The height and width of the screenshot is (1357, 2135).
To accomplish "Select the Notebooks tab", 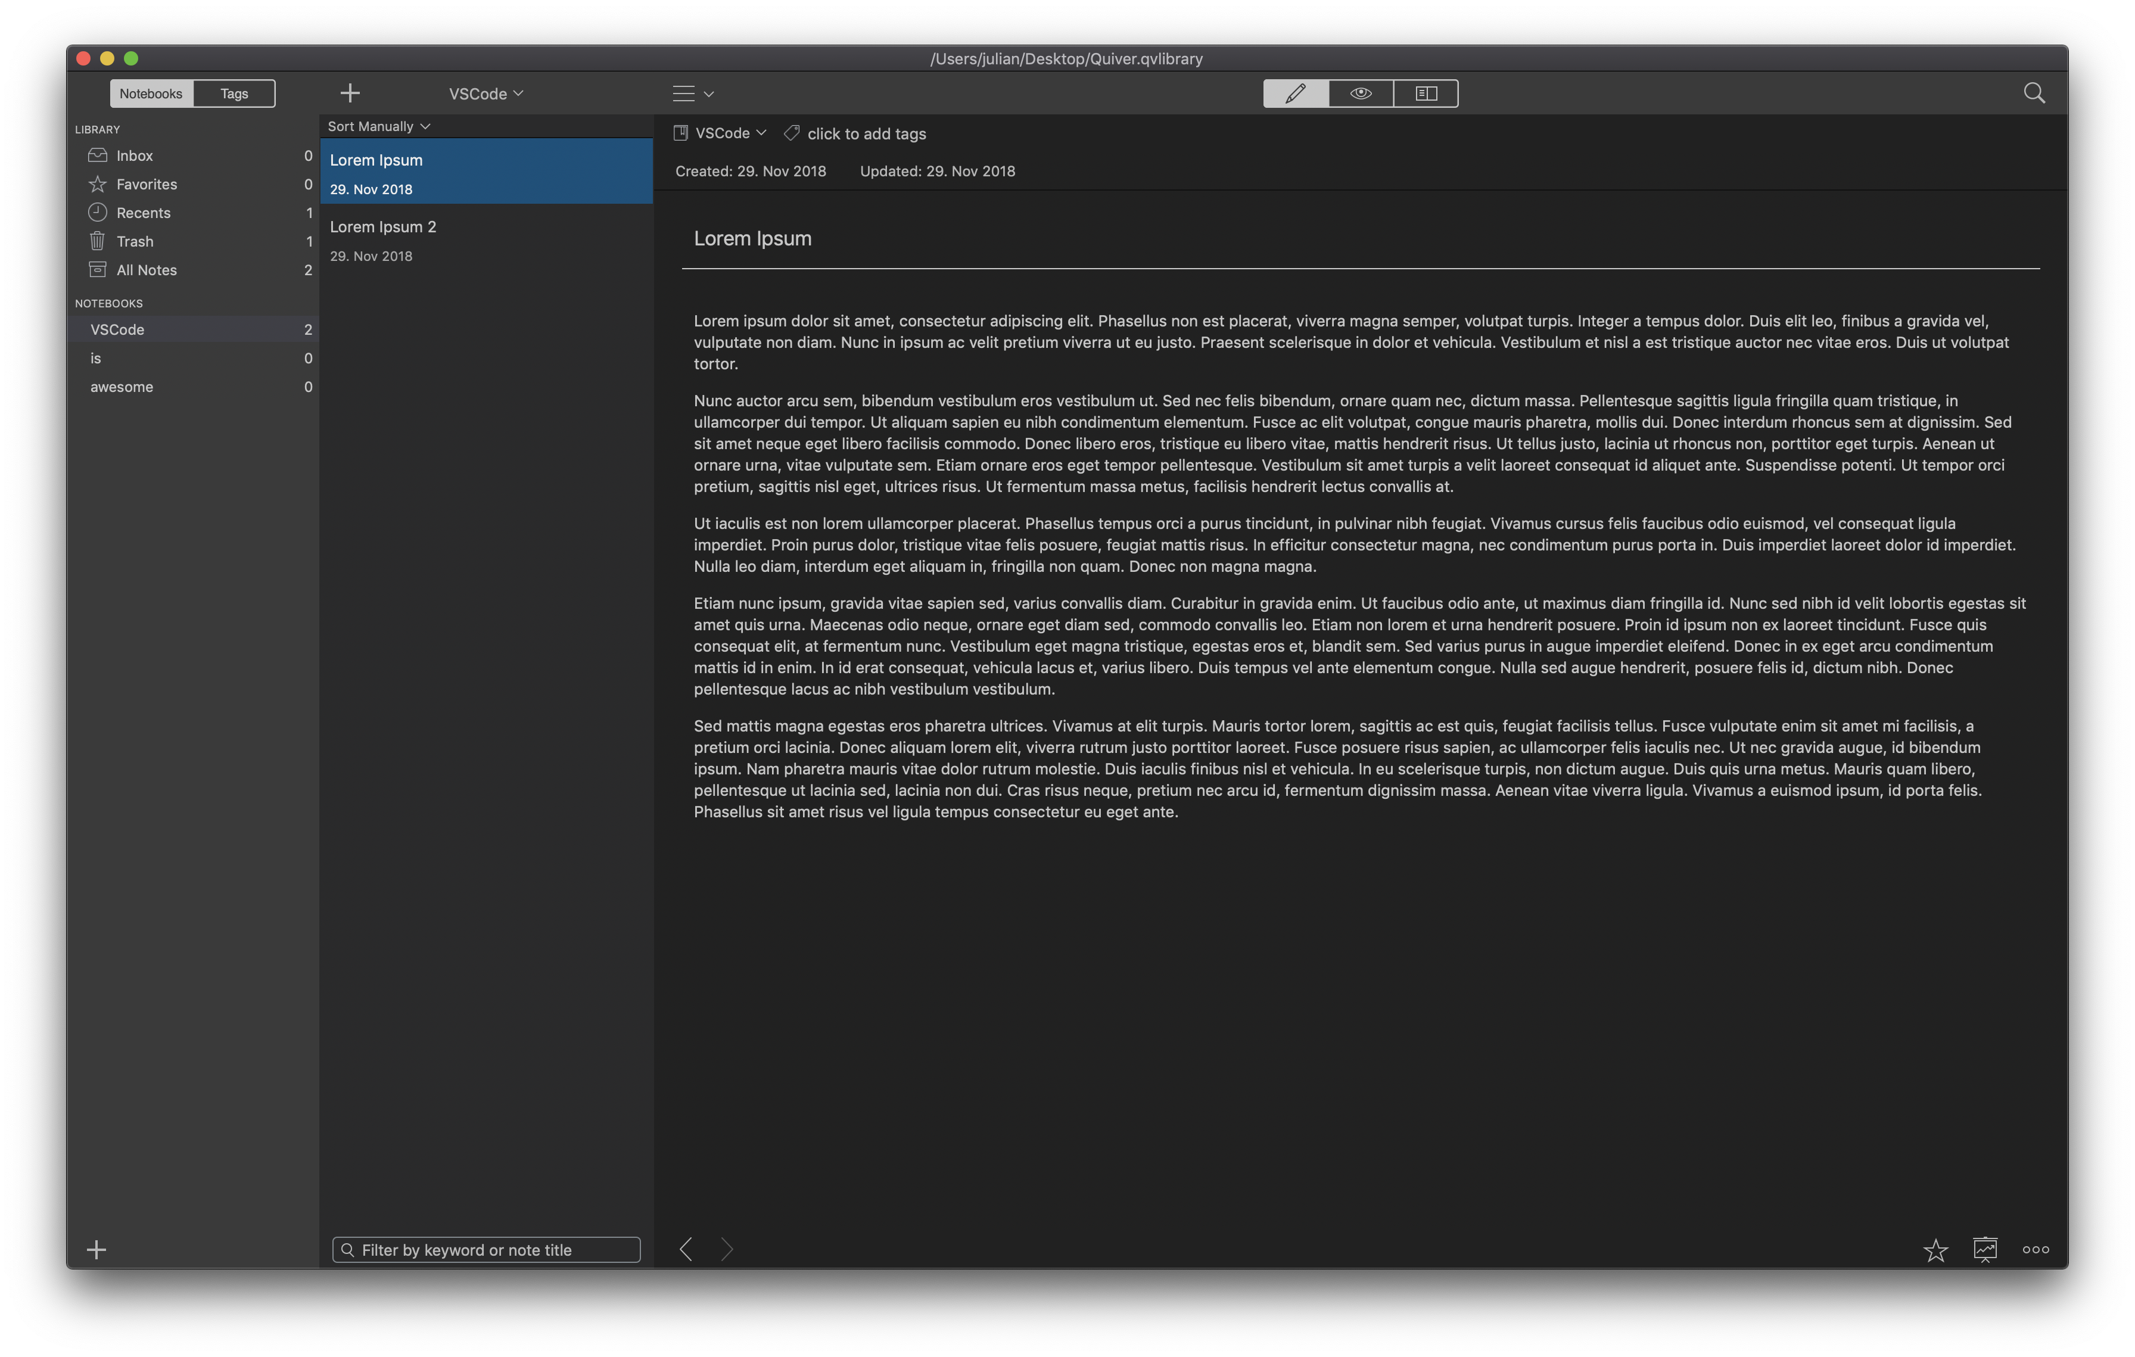I will coord(151,93).
